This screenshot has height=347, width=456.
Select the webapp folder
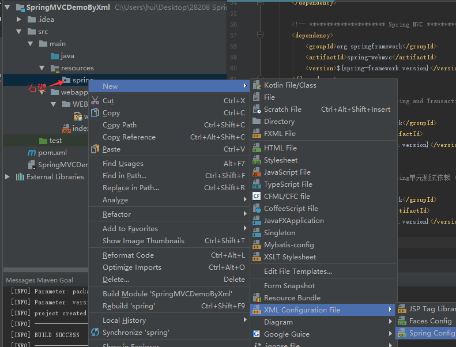(x=70, y=92)
